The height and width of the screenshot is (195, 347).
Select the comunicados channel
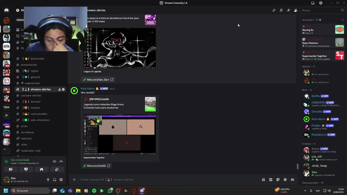40,114
